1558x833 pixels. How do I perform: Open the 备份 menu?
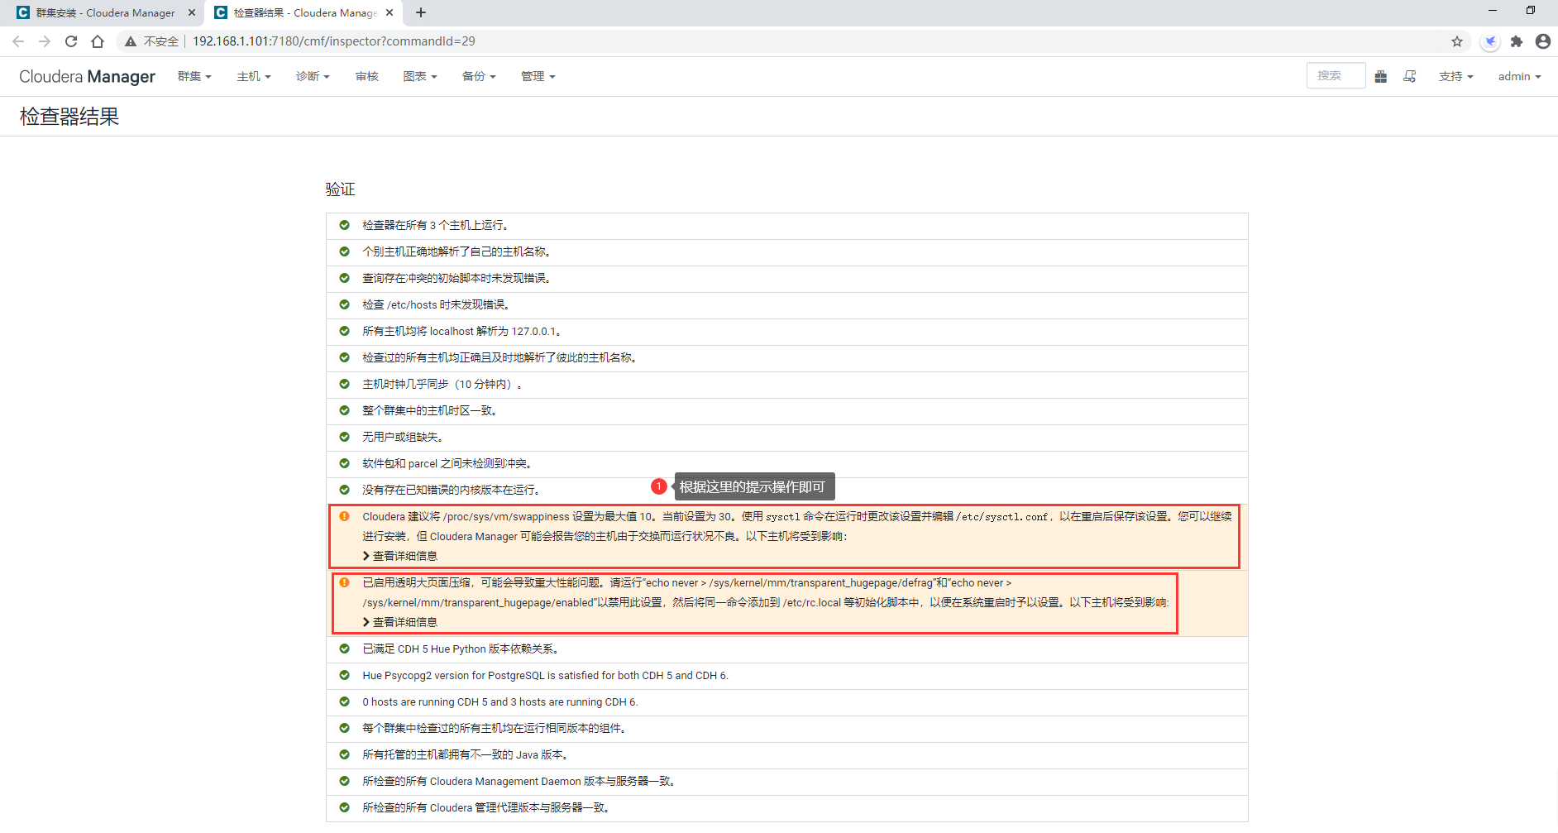(x=479, y=76)
